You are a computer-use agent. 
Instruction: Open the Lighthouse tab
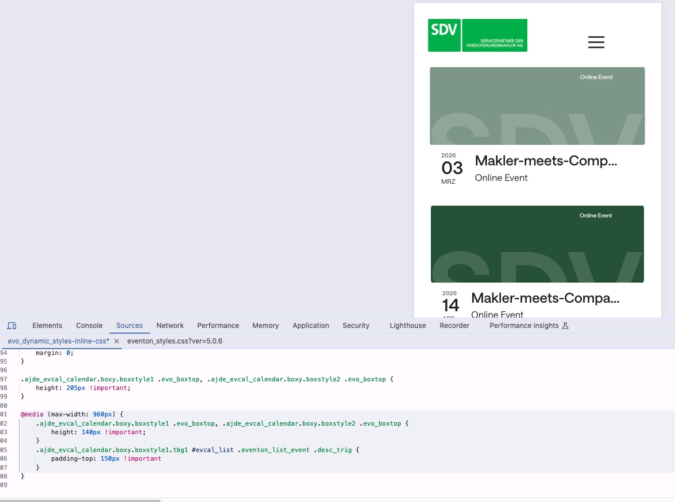[407, 326]
